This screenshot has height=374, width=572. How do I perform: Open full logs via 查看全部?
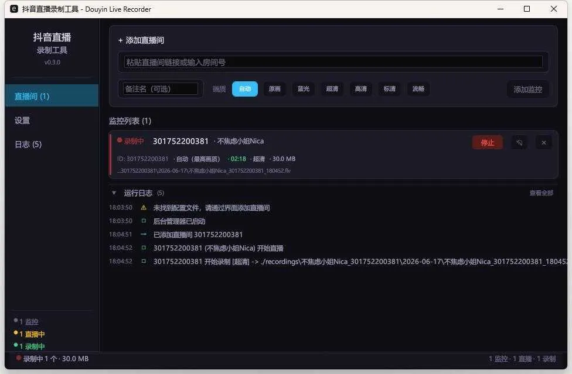point(542,193)
